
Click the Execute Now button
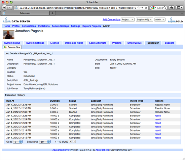[x=12, y=47]
